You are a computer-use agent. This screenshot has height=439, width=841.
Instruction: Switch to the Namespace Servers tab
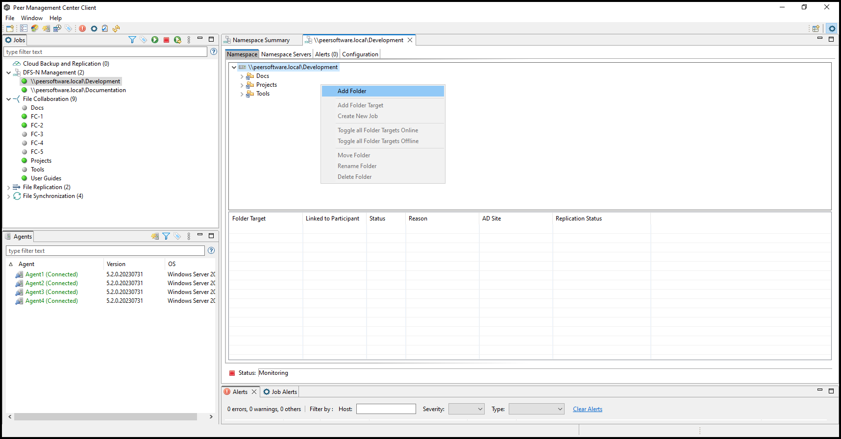click(286, 54)
